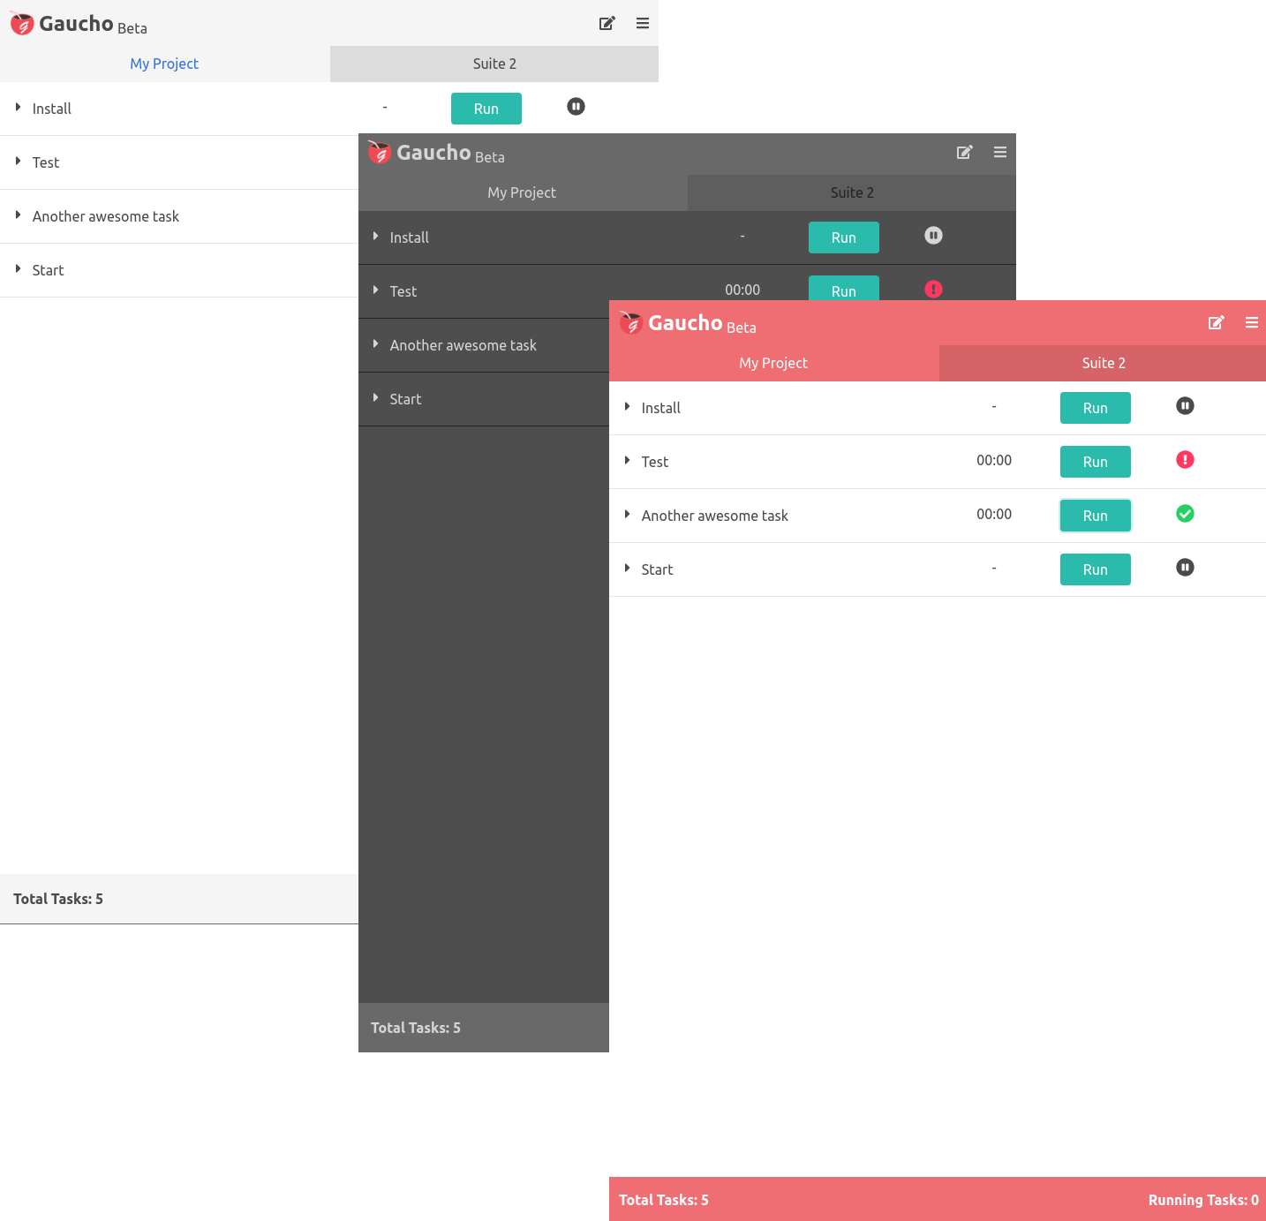Expand the Install task in the dark window

point(375,237)
